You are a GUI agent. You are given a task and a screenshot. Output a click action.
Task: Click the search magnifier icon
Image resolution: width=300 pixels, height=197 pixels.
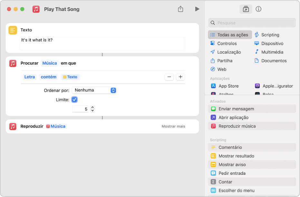[x=213, y=23]
